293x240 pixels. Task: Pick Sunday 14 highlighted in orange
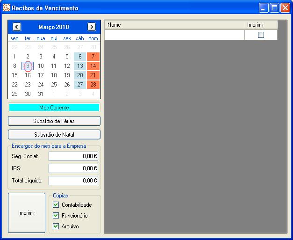[93, 66]
